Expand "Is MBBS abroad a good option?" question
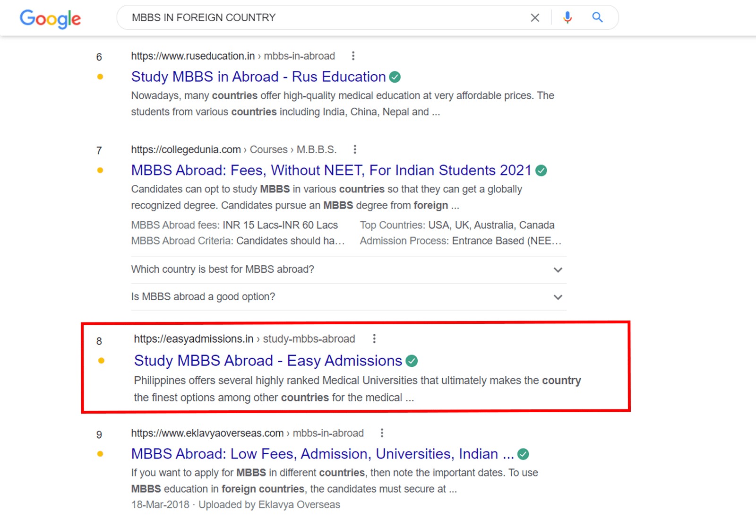Viewport: 756px width, 520px height. point(558,297)
